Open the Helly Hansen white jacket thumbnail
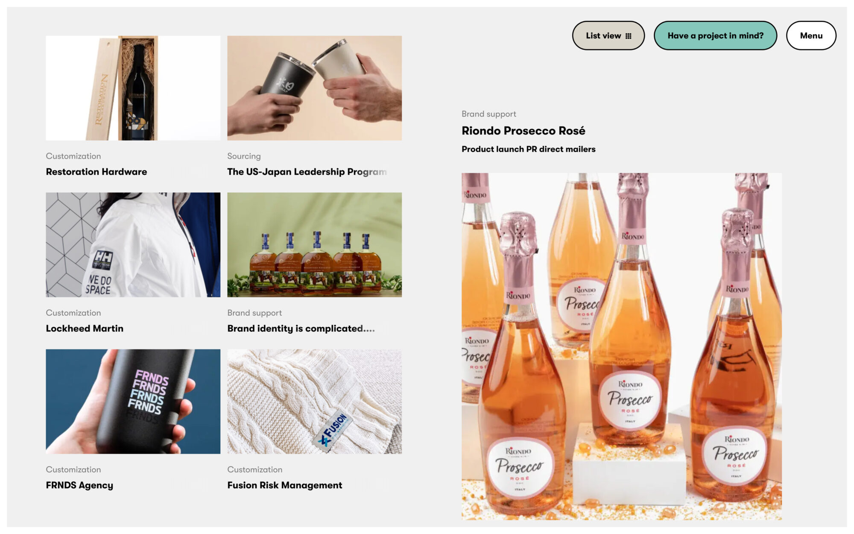 [133, 245]
